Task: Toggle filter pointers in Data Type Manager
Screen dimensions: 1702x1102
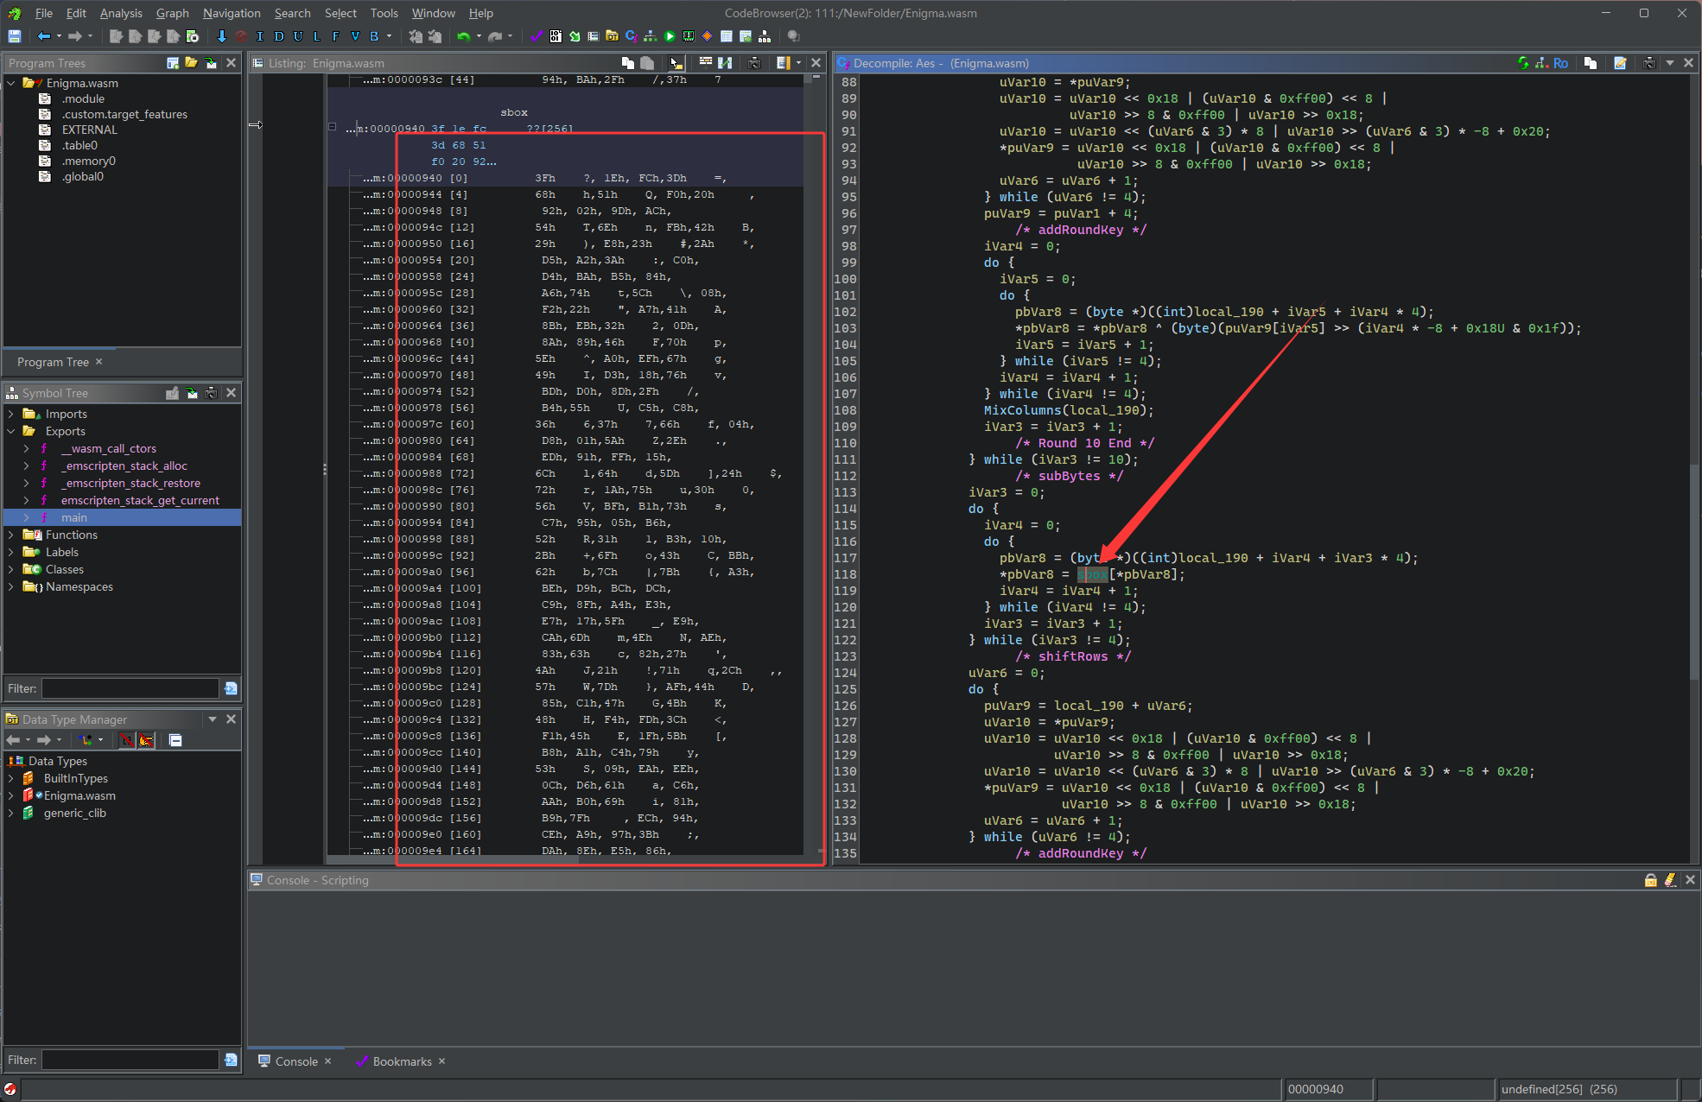Action: pos(147,740)
